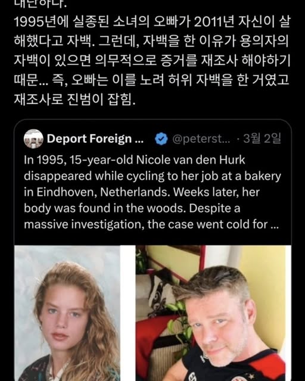Viewport: 305px width, 381px height.
Task: Click the 'massive investigation' text line
Action: coord(151,224)
